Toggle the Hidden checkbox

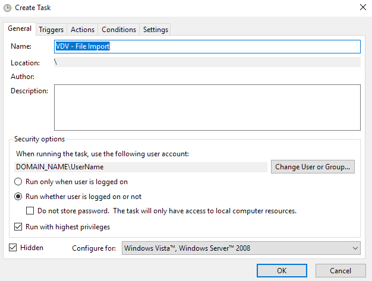point(14,248)
